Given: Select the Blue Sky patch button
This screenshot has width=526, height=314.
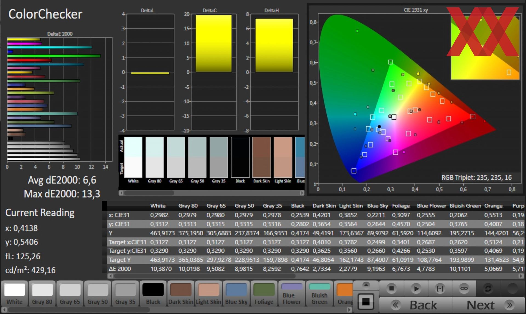Looking at the screenshot, I should [x=236, y=294].
